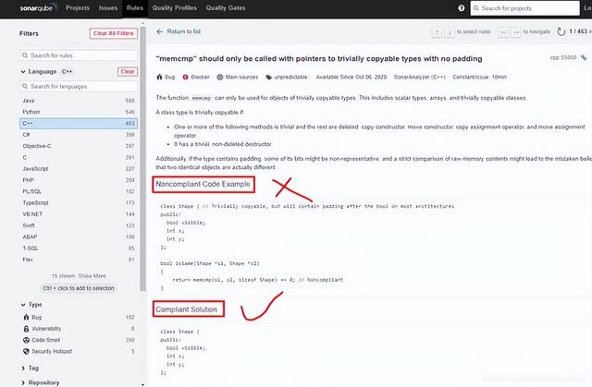Select Python language filter
This screenshot has height=387, width=592.
79,112
